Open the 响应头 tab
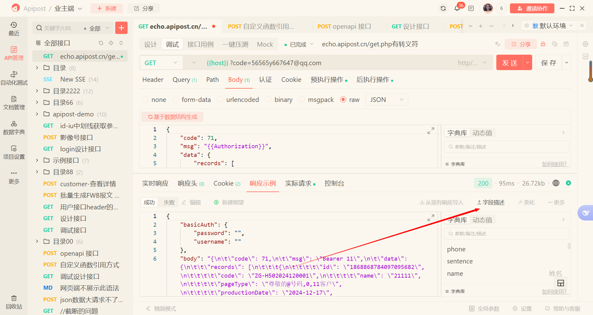The image size is (593, 315). [x=191, y=183]
